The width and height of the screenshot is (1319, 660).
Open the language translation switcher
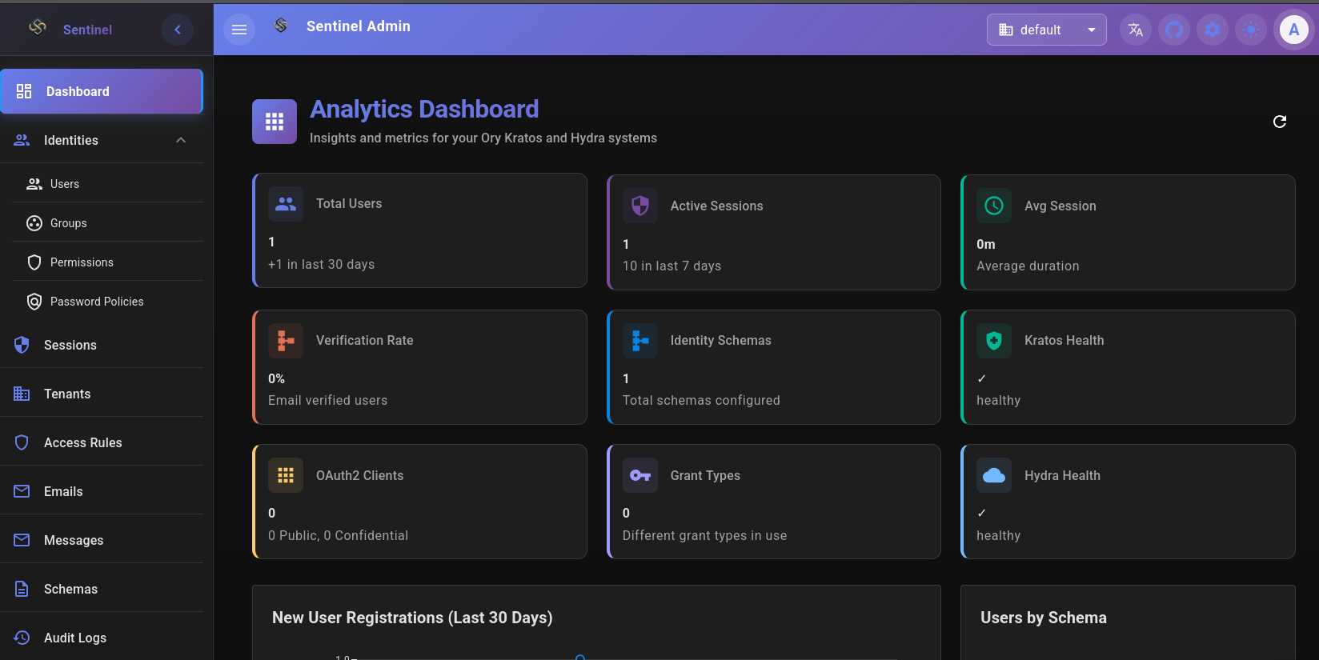tap(1135, 30)
